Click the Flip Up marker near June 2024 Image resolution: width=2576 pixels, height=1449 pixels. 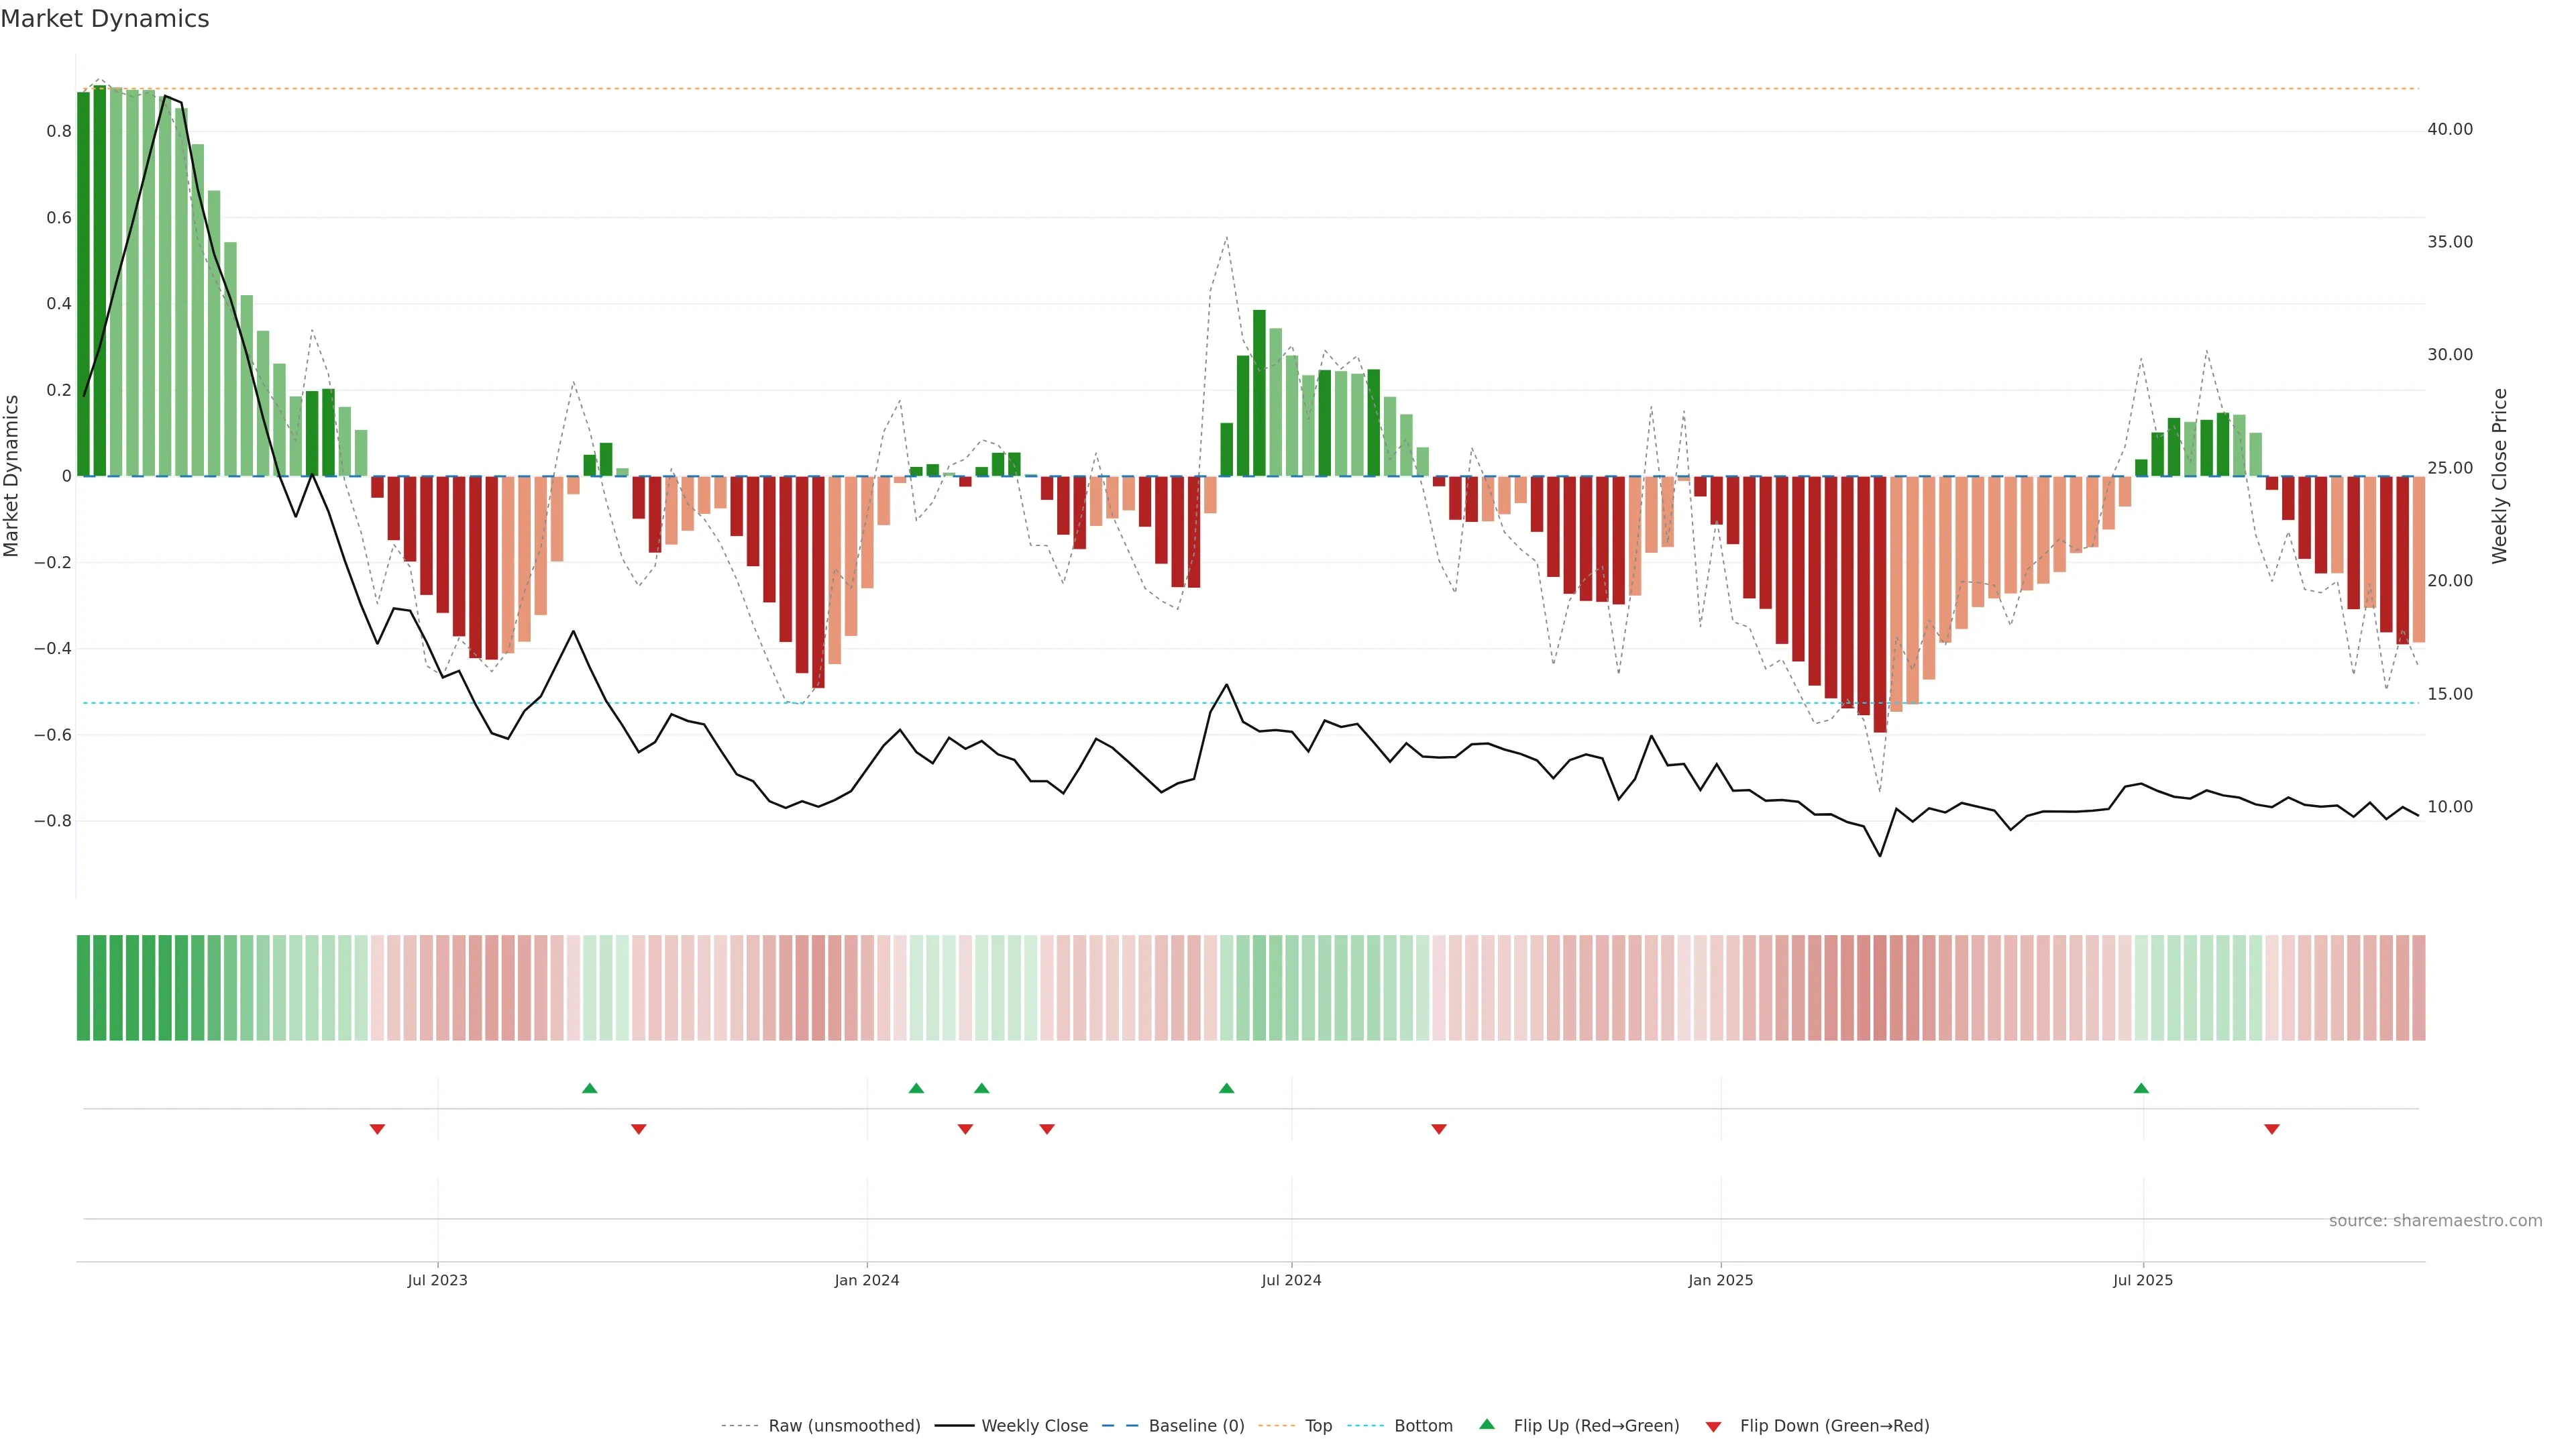tap(1226, 1088)
